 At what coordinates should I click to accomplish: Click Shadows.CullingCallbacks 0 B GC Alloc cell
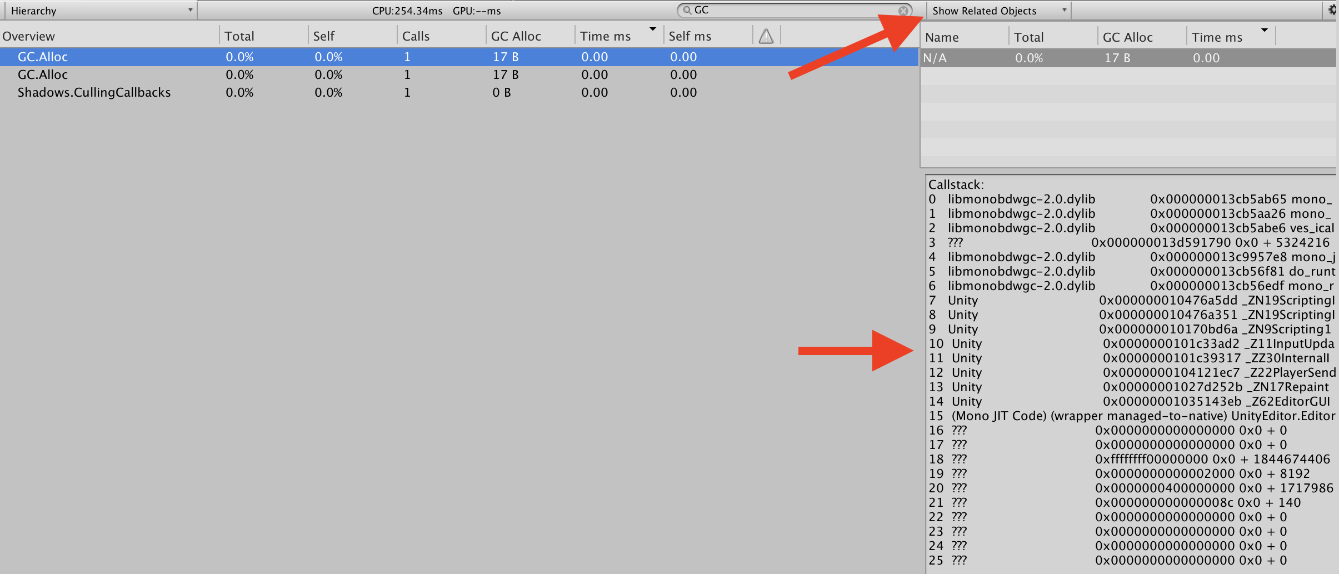502,92
